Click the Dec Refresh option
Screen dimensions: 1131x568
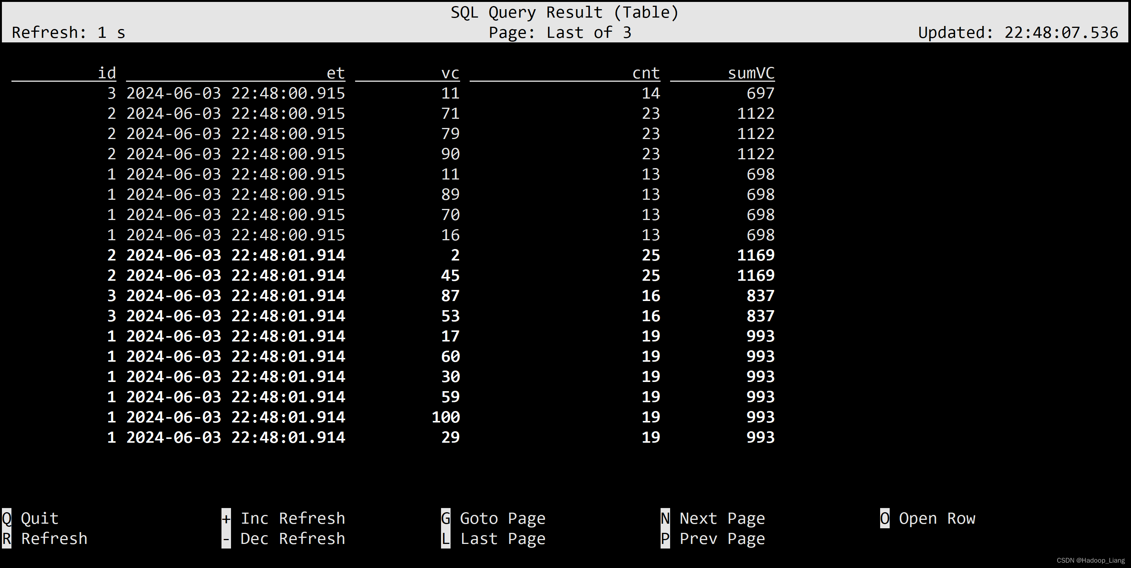pos(284,539)
